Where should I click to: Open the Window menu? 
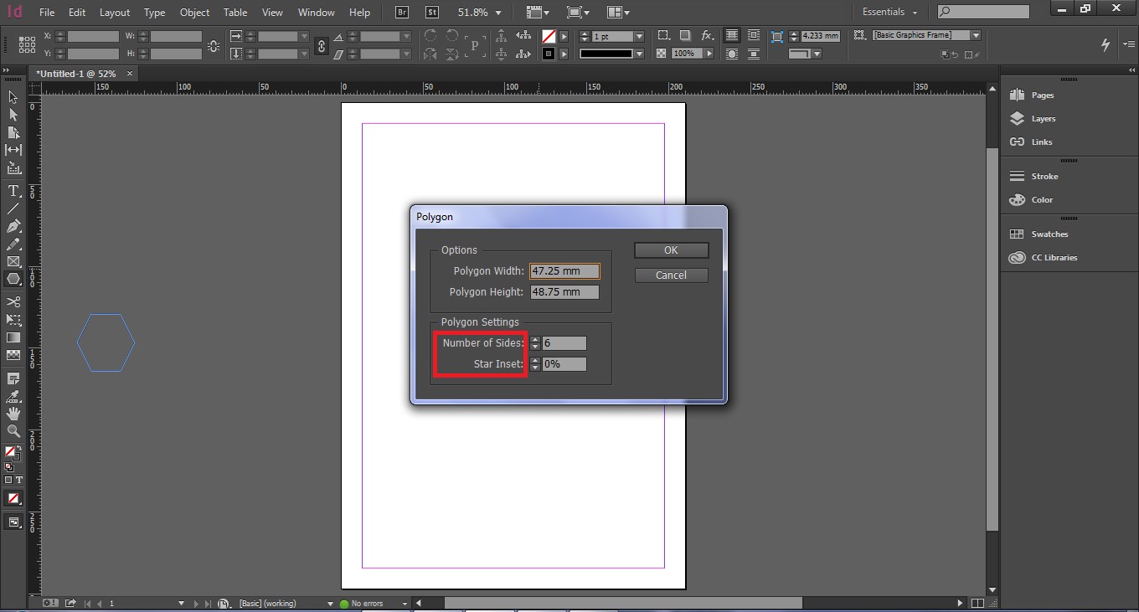click(317, 13)
